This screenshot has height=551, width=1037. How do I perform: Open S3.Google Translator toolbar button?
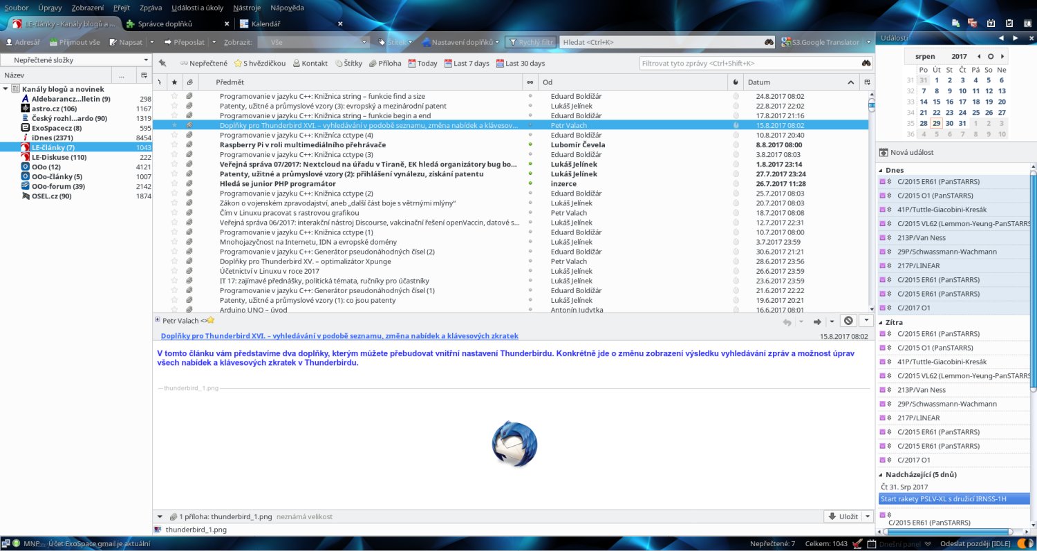[820, 42]
